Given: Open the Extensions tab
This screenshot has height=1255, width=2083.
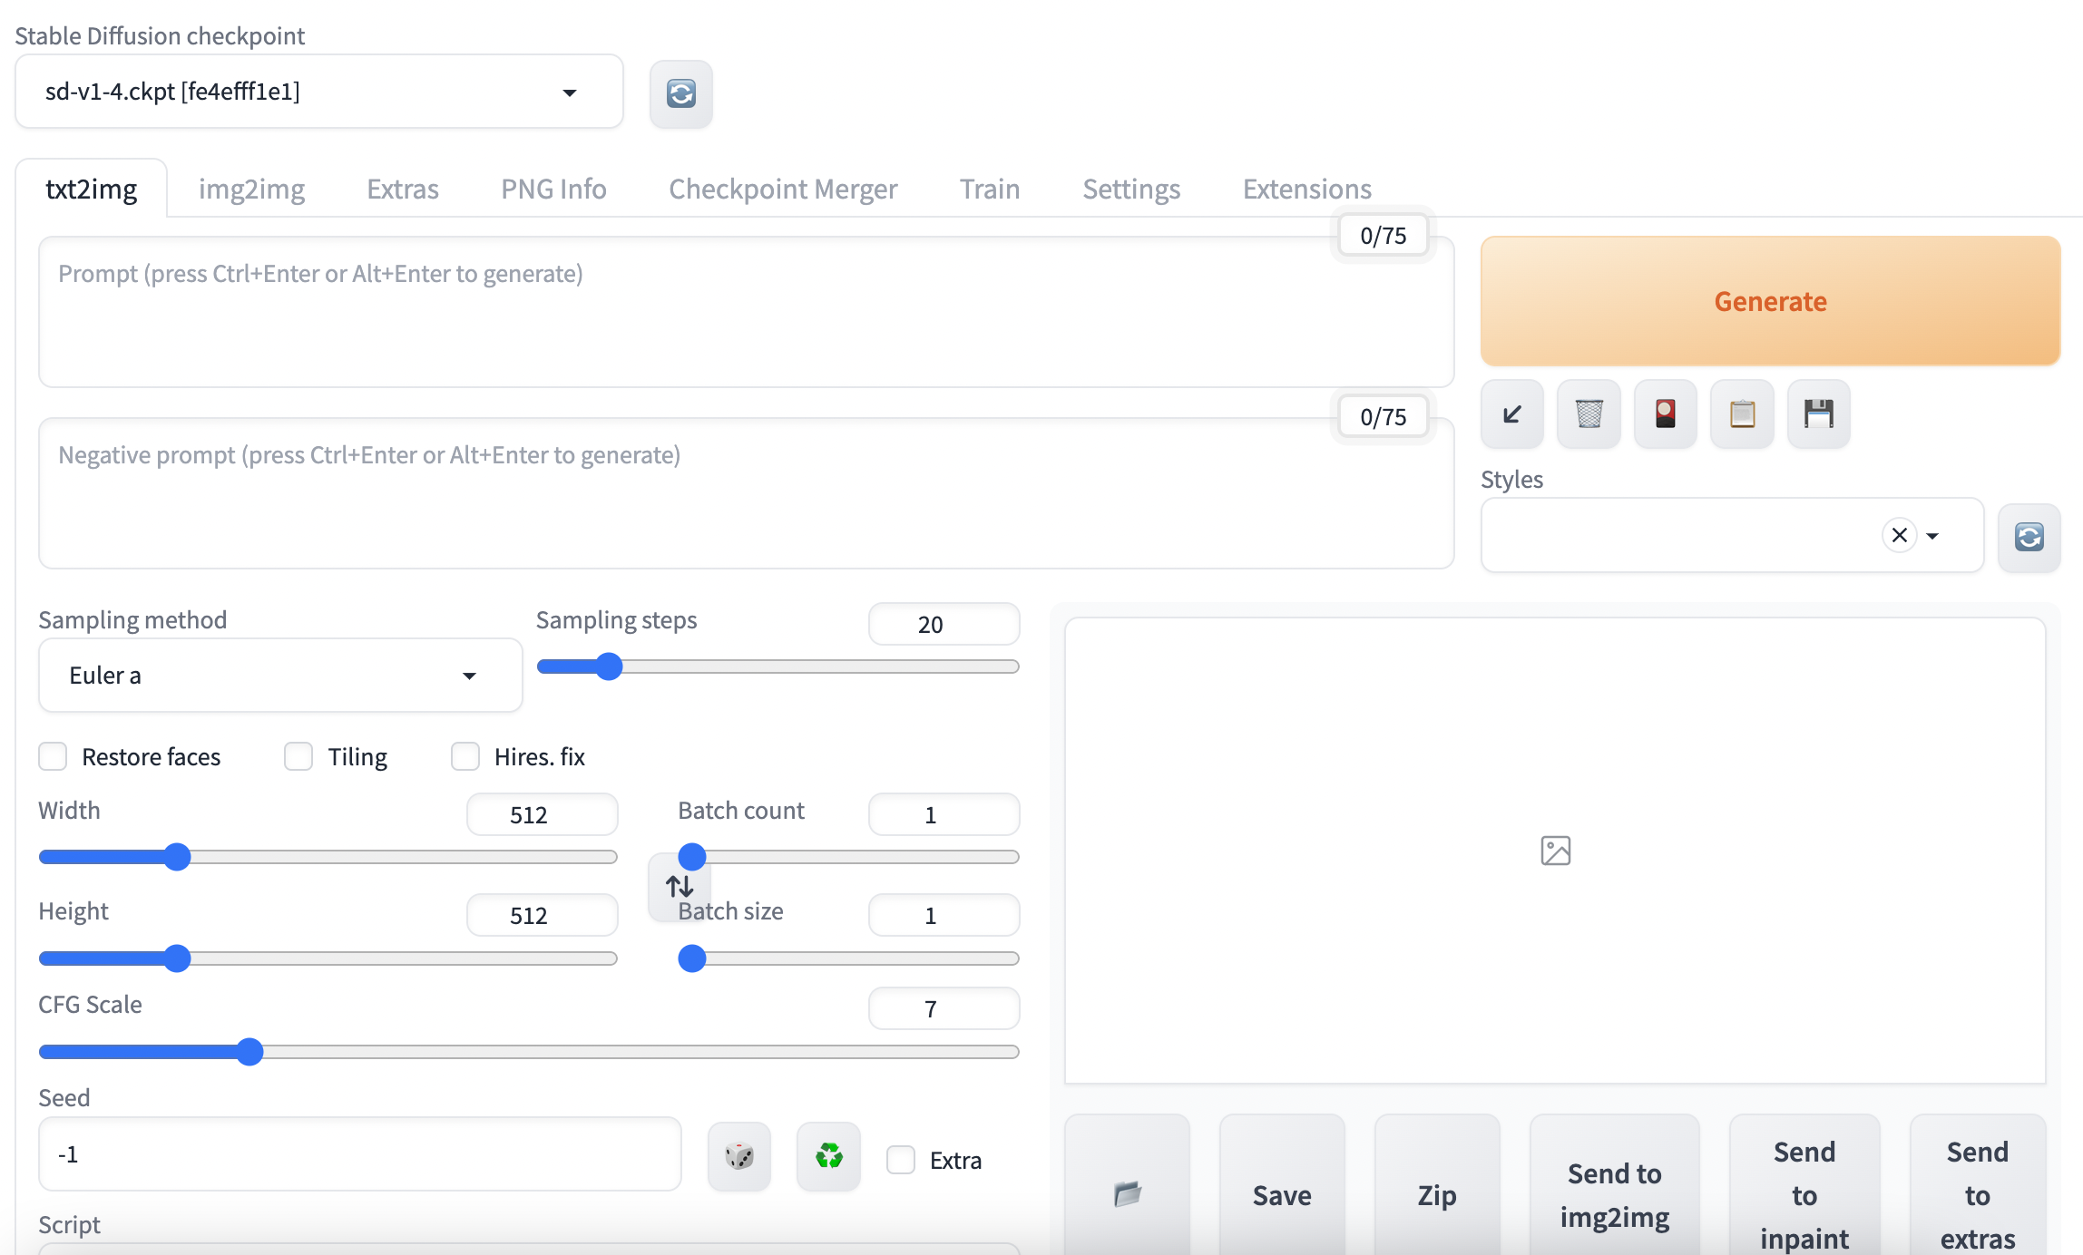Looking at the screenshot, I should (x=1306, y=189).
